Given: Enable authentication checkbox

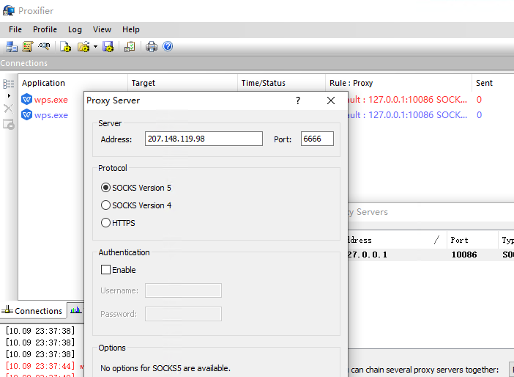Looking at the screenshot, I should click(x=106, y=270).
